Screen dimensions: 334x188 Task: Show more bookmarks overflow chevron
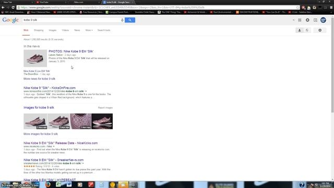pos(331,13)
